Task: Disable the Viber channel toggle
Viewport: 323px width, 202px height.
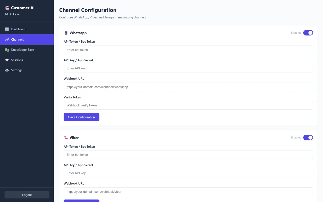Action: [x=308, y=138]
